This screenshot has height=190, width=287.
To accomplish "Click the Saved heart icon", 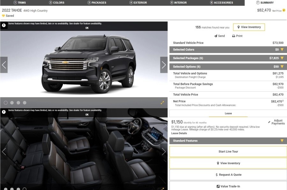I will [x=3, y=16].
